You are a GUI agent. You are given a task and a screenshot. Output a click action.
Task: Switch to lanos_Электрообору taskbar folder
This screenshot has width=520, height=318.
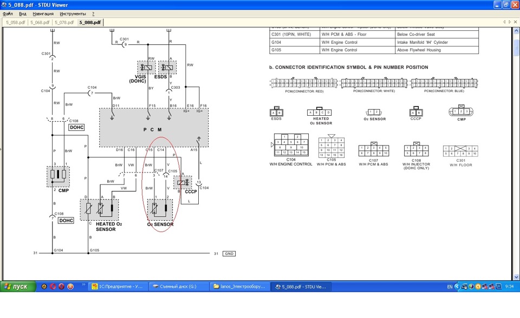click(x=239, y=287)
